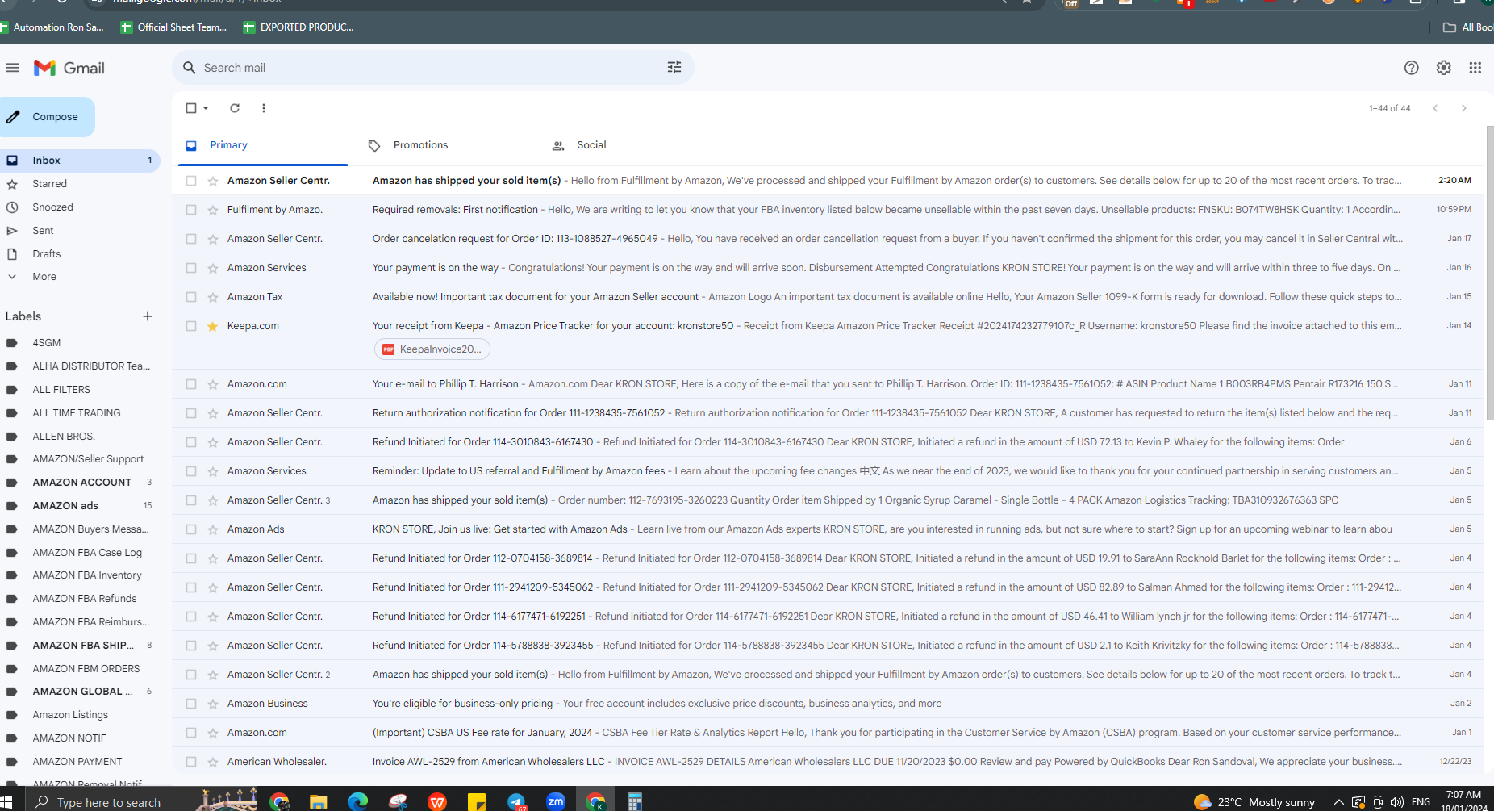Star the Amazon Tax email
Screen dimensions: 1494x811
click(213, 297)
